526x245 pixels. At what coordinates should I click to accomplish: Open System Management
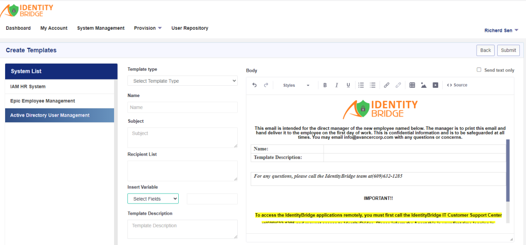point(101,28)
